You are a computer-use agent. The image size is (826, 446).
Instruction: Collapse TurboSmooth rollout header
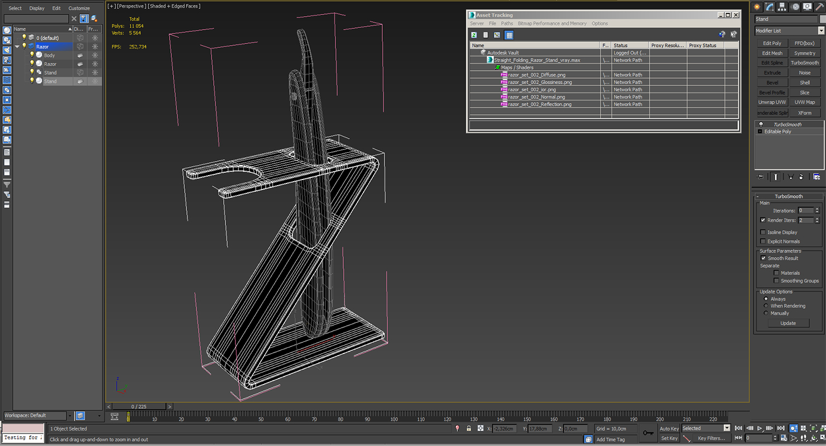click(x=789, y=196)
